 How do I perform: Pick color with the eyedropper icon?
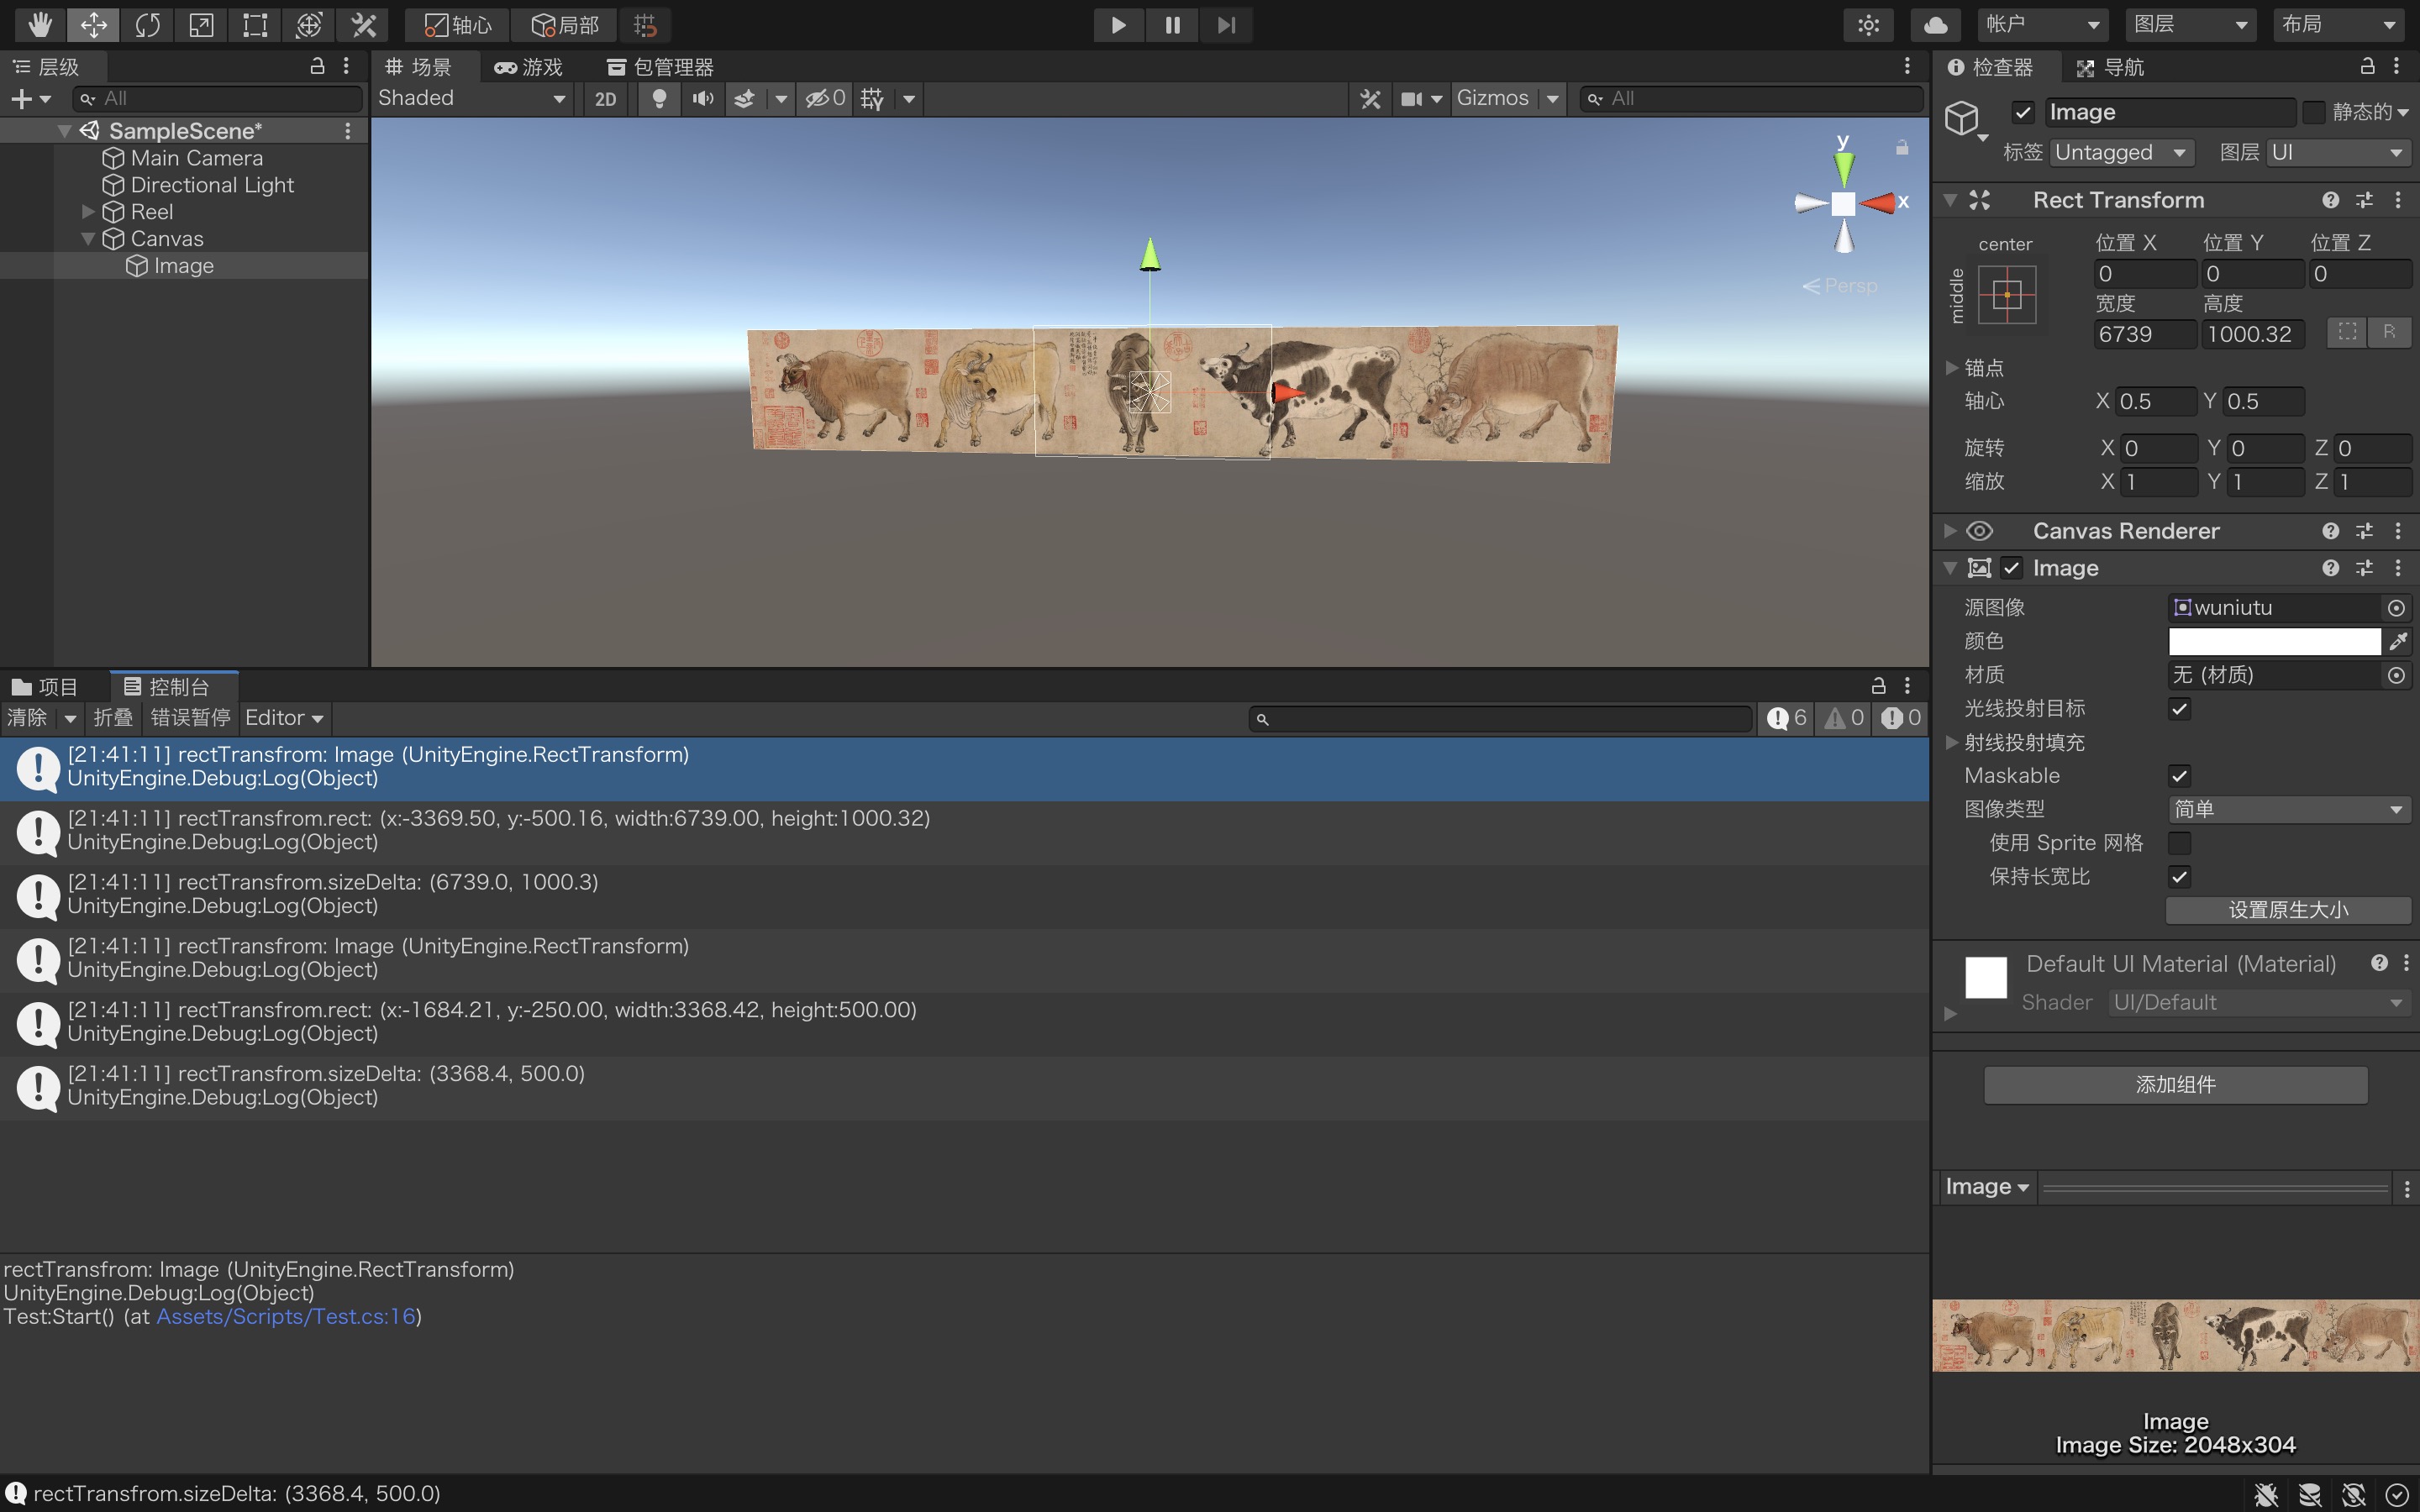(2398, 641)
